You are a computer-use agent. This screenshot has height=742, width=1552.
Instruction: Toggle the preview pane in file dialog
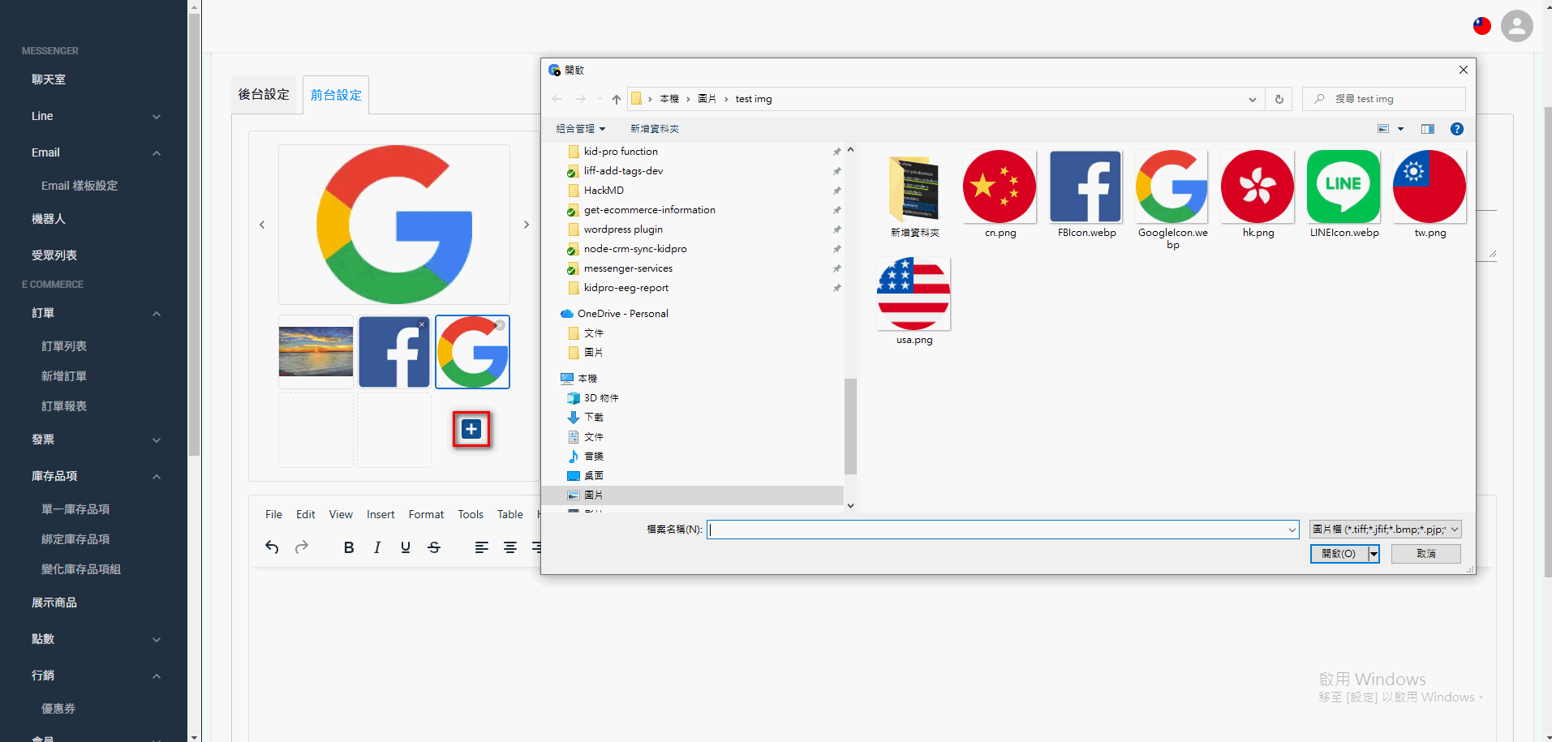pyautogui.click(x=1428, y=129)
